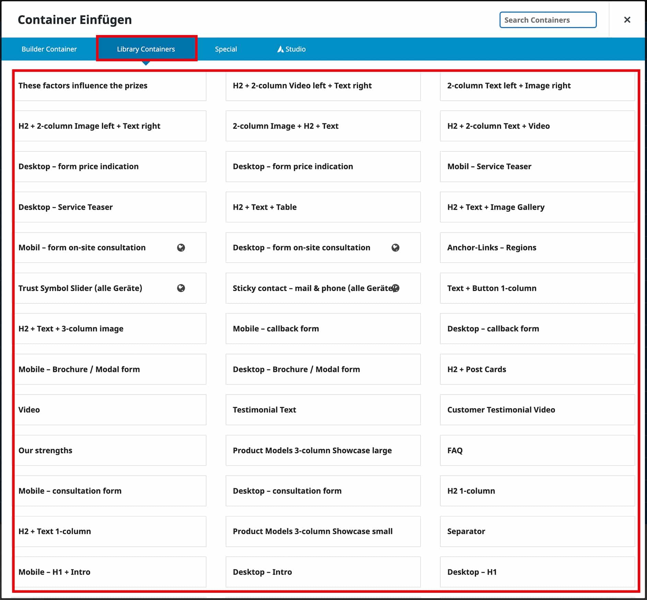This screenshot has width=647, height=600.
Task: Pick 'Sticky contact – mail & phone' container
Action: click(323, 288)
